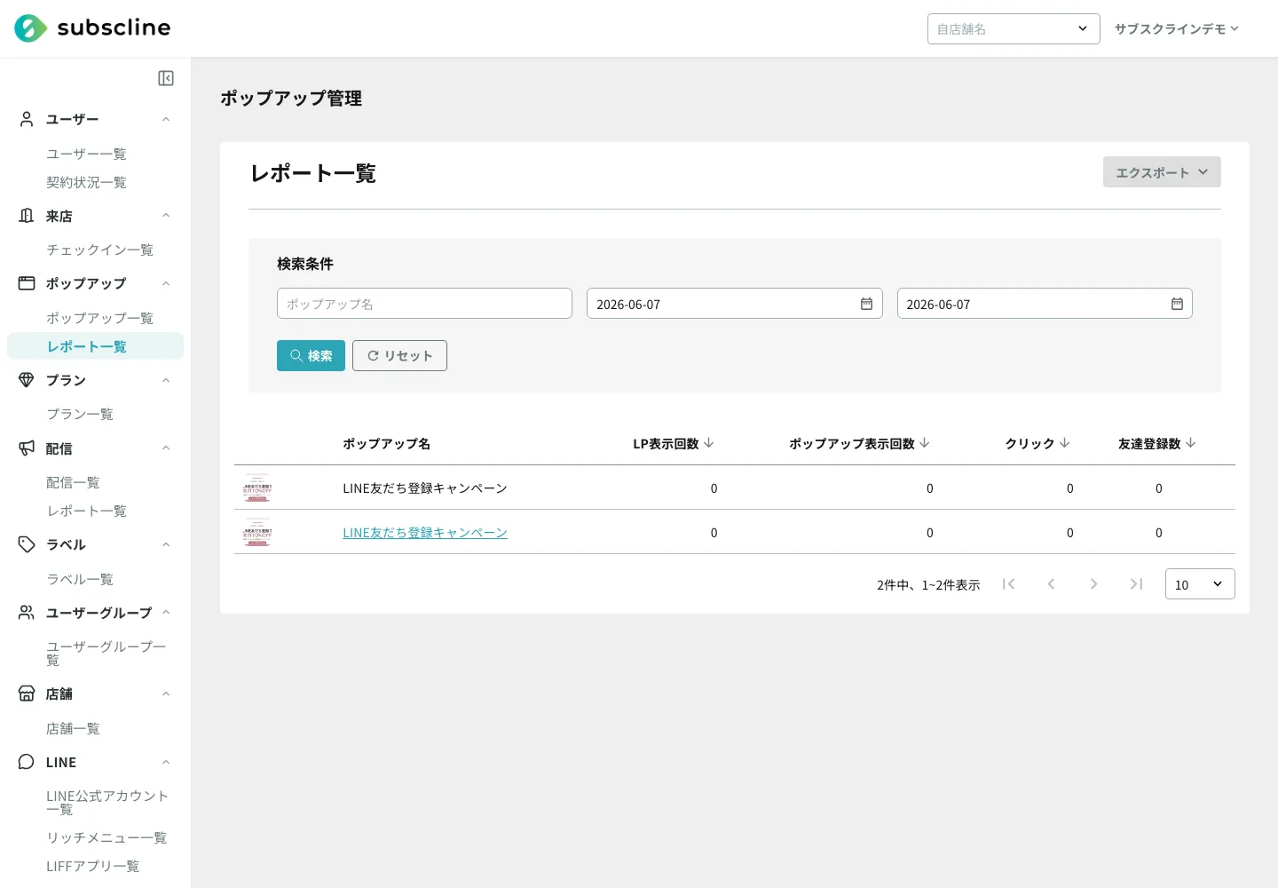Open プラン一覧 in the sidebar

[x=80, y=414]
